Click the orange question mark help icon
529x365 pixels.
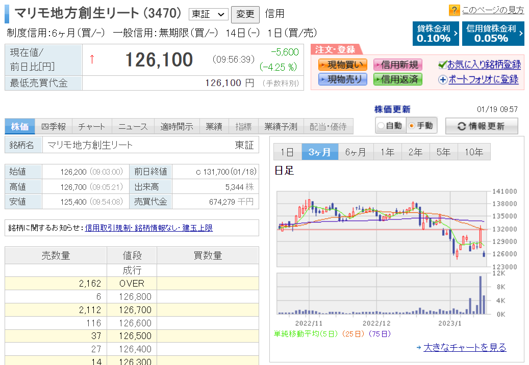pyautogui.click(x=454, y=10)
